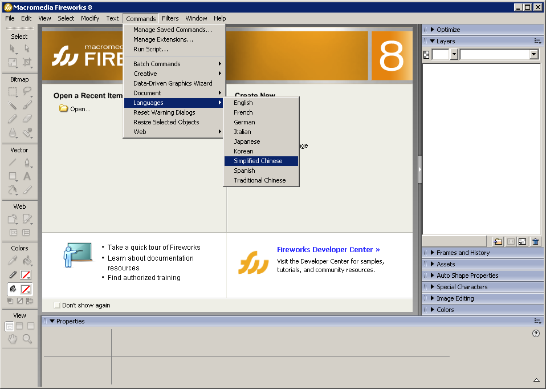Tick the Don't show again checkbox

pyautogui.click(x=57, y=305)
